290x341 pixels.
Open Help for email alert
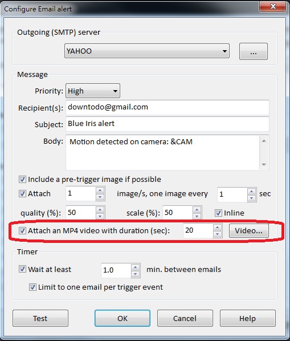(x=248, y=318)
